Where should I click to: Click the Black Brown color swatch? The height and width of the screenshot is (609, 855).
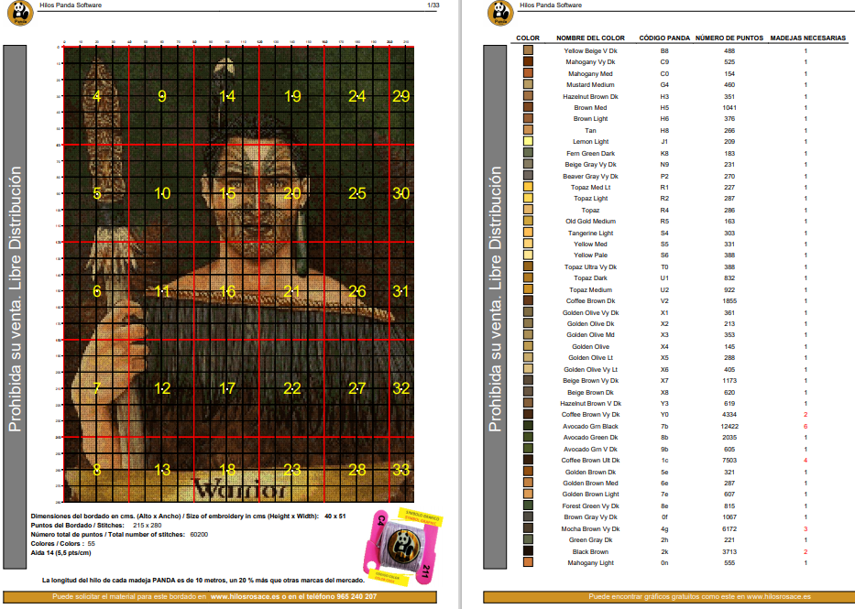point(528,552)
